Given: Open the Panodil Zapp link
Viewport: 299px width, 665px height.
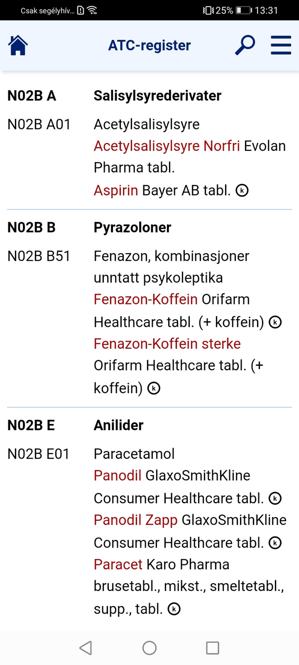Looking at the screenshot, I should click(136, 520).
